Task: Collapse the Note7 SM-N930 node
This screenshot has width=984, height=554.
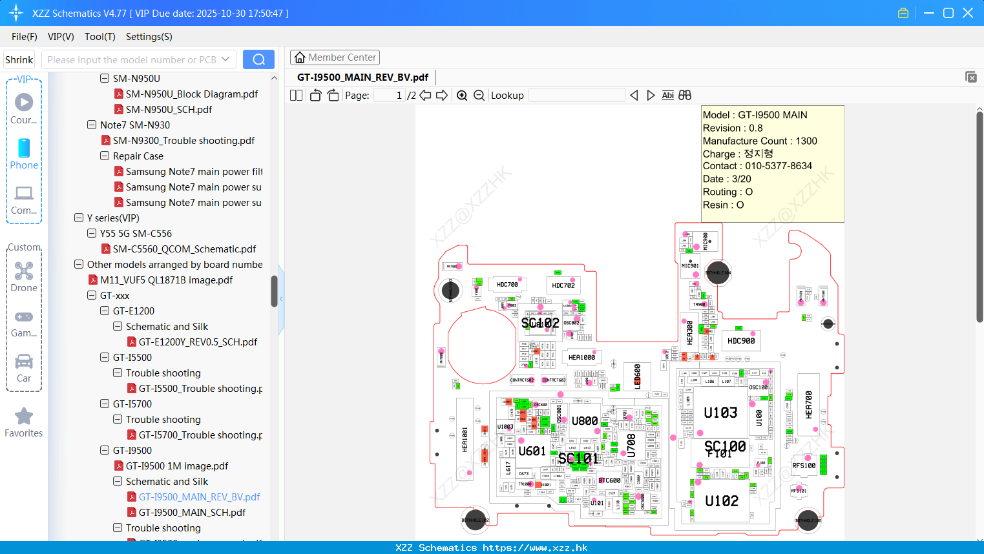Action: point(92,125)
